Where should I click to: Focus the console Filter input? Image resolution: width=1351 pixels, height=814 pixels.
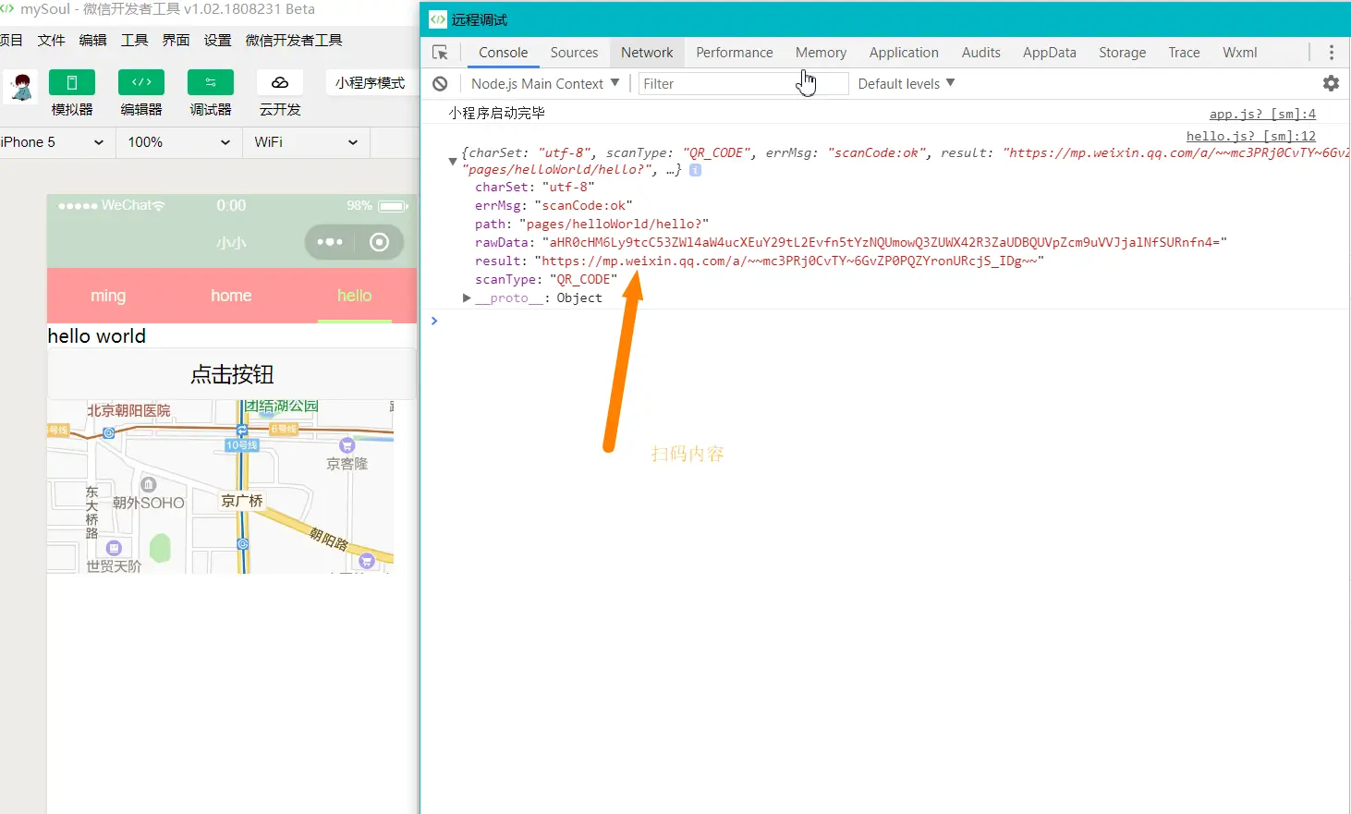[x=743, y=84]
